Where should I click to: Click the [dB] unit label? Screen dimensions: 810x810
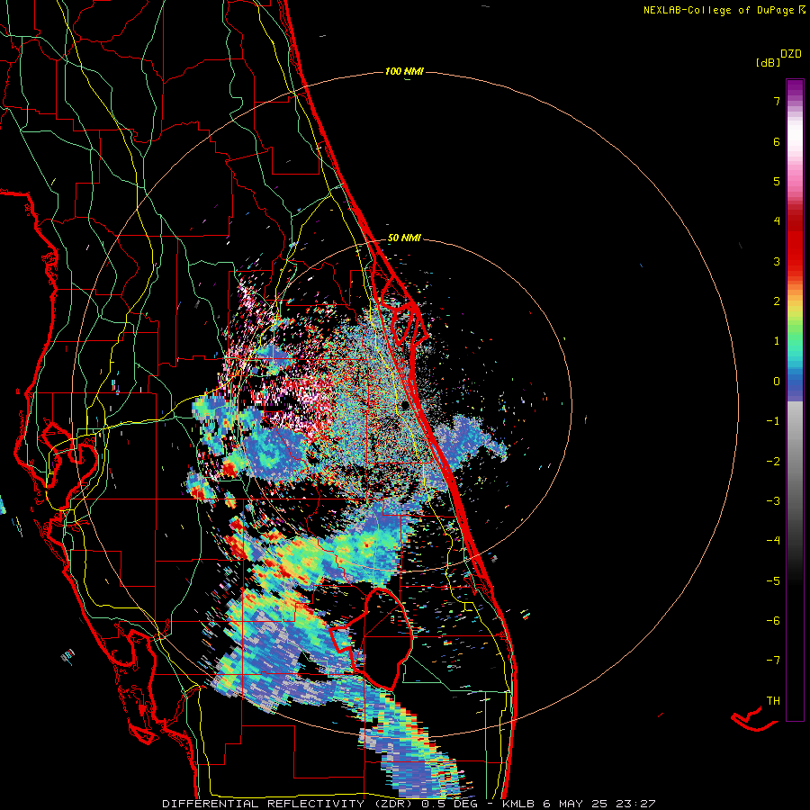pyautogui.click(x=768, y=63)
